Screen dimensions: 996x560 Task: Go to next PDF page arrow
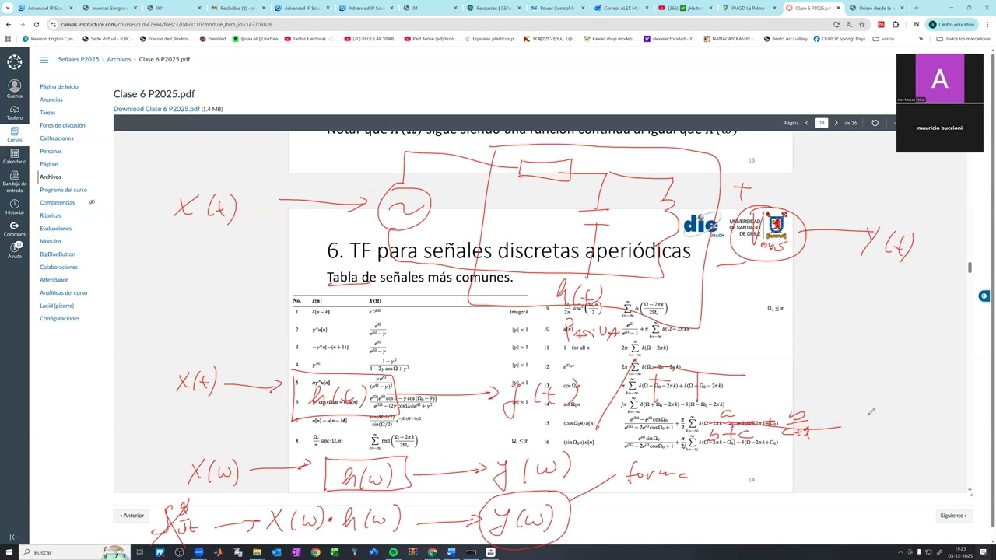(836, 123)
